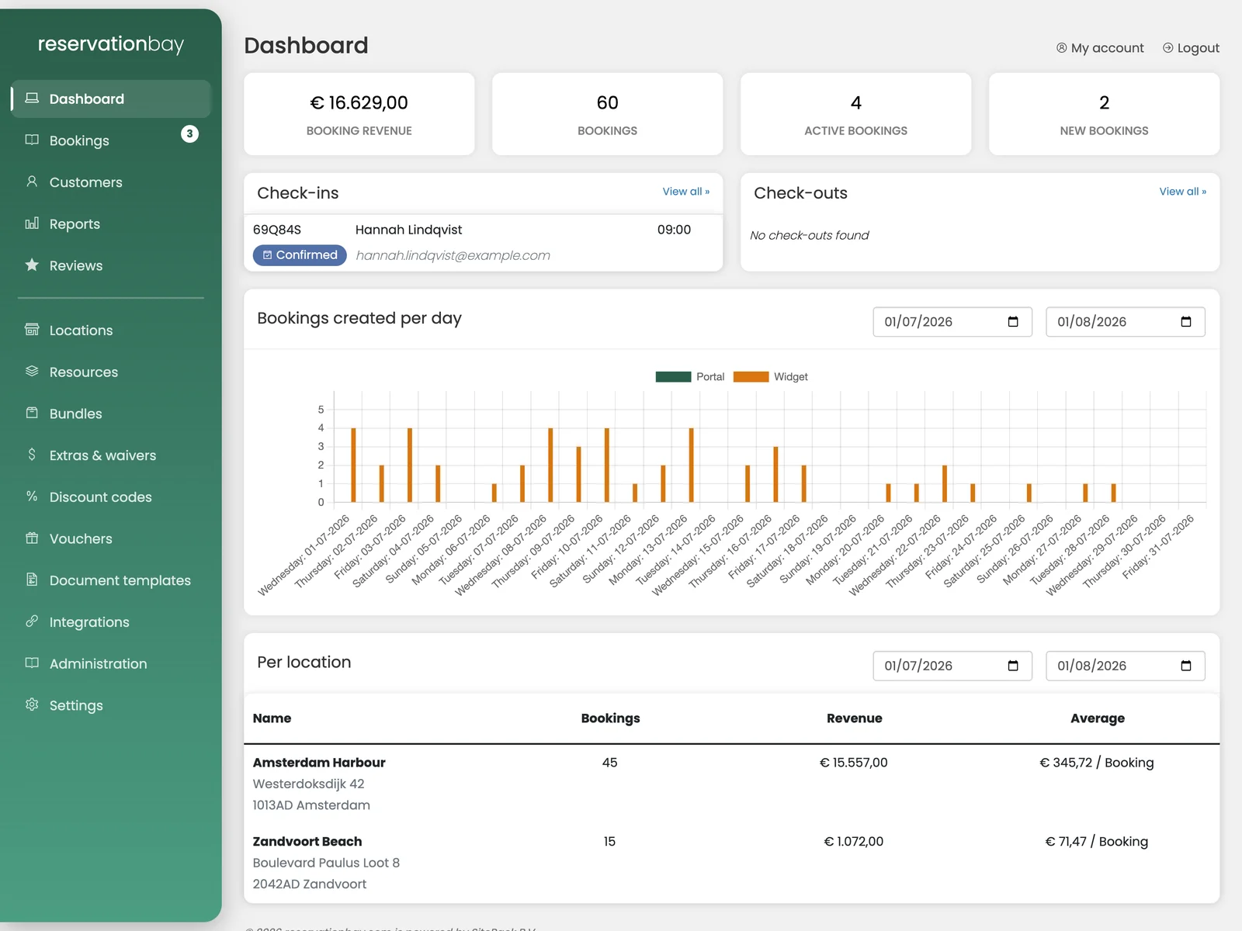Open Customers menu item
This screenshot has height=931, width=1242.
tap(111, 182)
